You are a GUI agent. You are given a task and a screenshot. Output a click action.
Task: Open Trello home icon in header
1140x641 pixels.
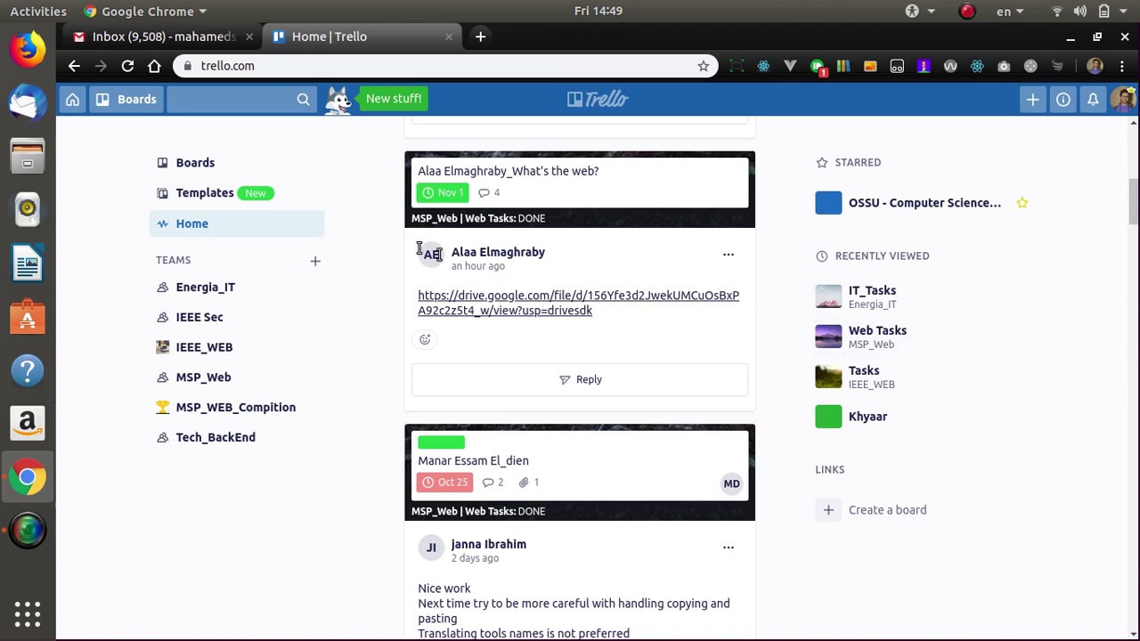tap(72, 100)
